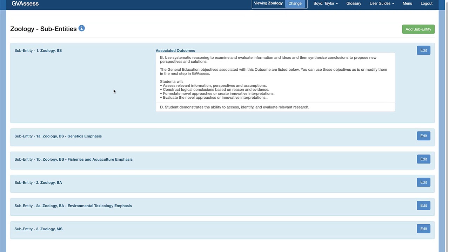Open the Boyd, Taylor user dropdown
This screenshot has height=252, width=449.
tap(326, 3)
